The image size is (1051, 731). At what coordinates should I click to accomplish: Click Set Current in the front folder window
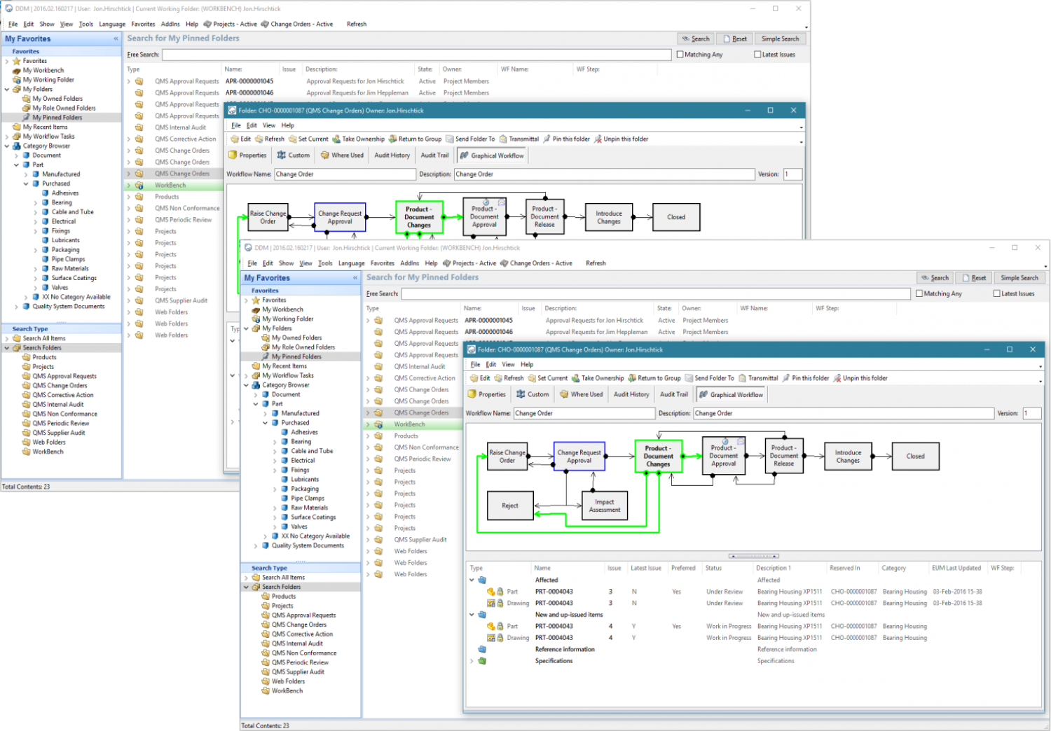551,378
